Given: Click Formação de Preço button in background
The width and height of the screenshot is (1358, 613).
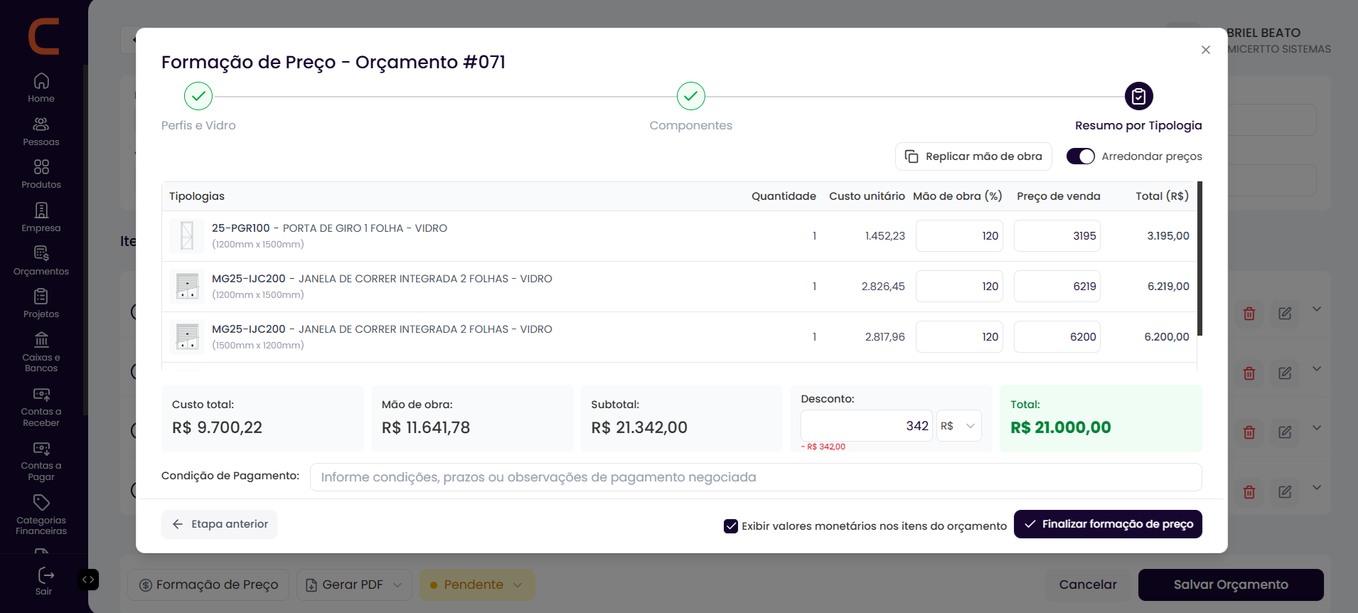Looking at the screenshot, I should tap(208, 585).
